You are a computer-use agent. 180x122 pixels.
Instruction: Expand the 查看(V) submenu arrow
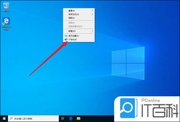click(92, 11)
